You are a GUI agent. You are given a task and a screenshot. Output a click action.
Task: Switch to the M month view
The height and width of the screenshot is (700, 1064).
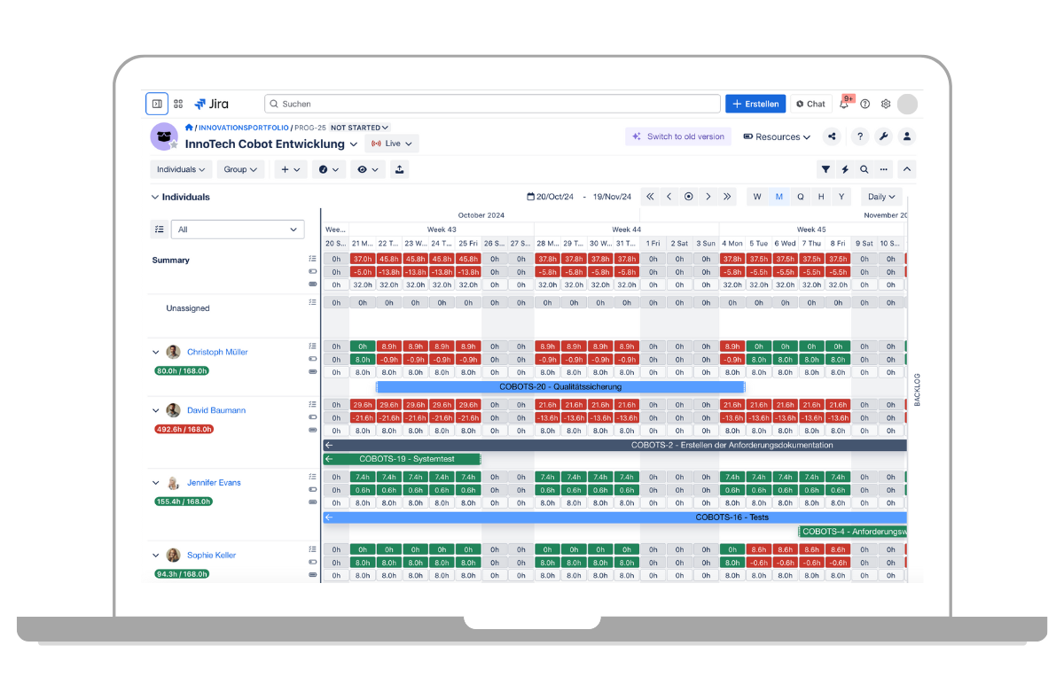[779, 197]
